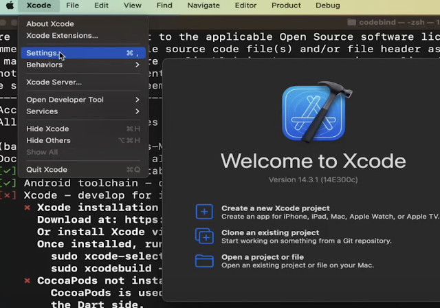Click the 'CocoaPods not insta' error line
This screenshot has width=440, height=308.
point(100,280)
